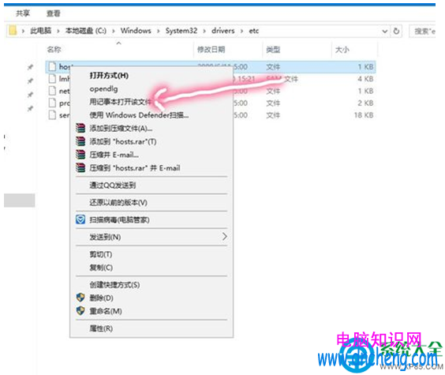Go to drivers breadcrumb
445x375 pixels.
click(223, 31)
